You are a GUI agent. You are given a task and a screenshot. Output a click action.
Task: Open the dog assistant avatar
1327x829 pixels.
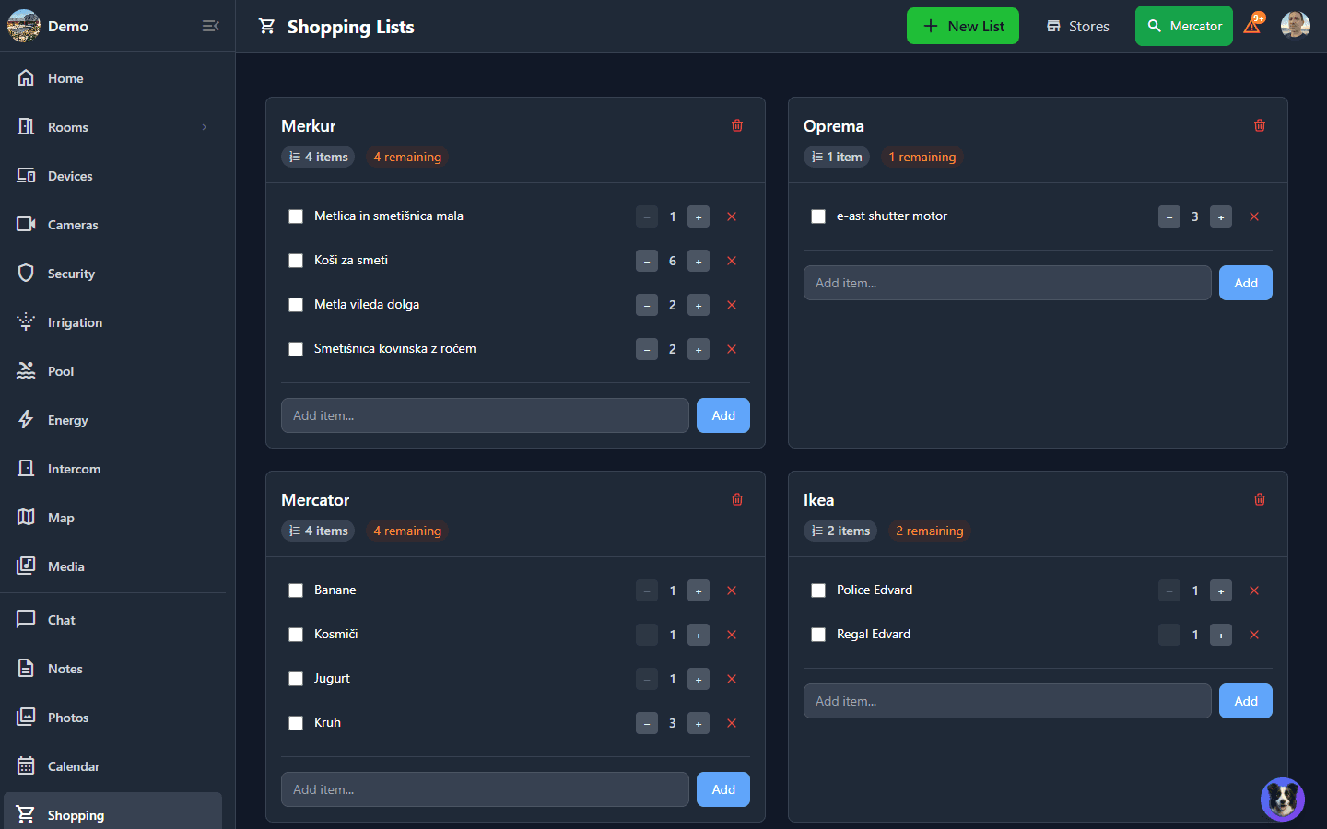1282,799
